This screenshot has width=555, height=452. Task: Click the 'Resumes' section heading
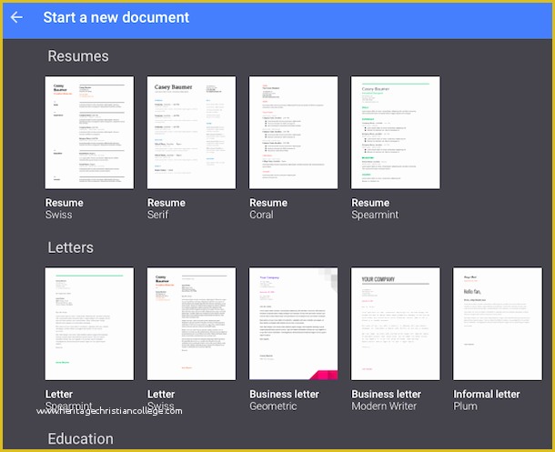click(78, 55)
